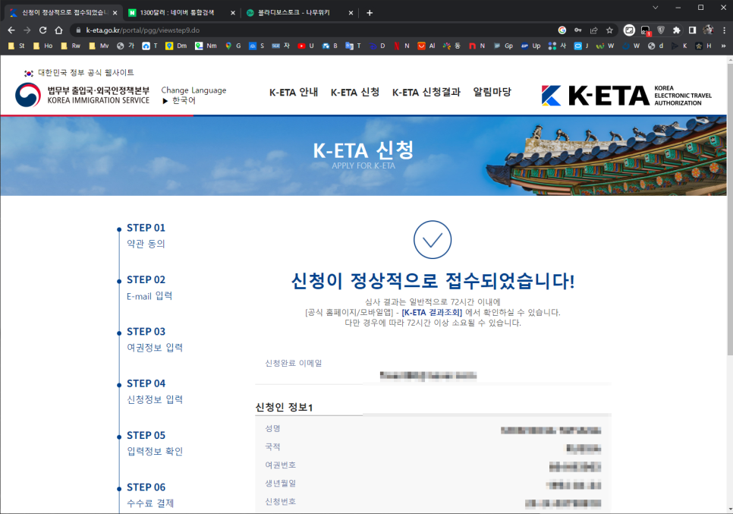This screenshot has height=514, width=733.
Task: Open the K-ETA 신청결과 menu
Action: (426, 92)
